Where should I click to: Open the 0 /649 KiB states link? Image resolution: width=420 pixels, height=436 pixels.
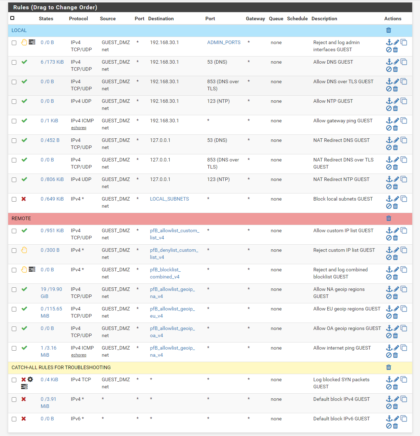52,199
